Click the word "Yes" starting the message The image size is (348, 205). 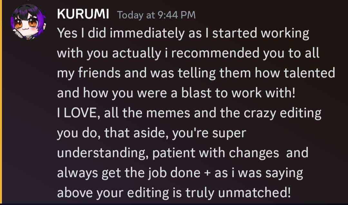click(67, 33)
